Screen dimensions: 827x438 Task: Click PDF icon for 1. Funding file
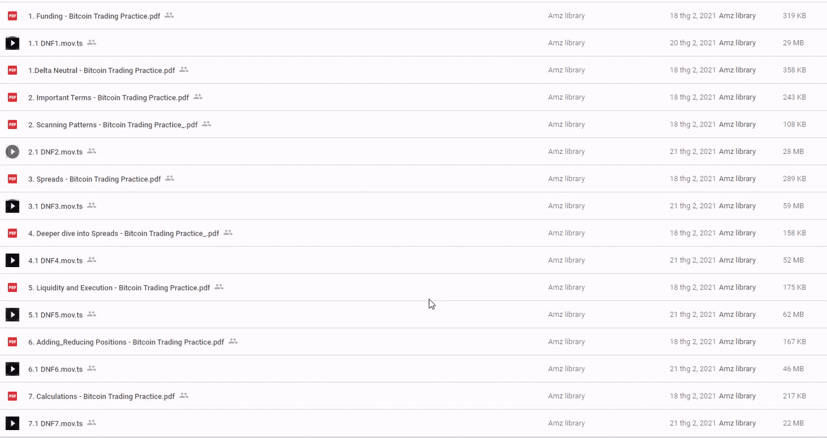(x=12, y=16)
